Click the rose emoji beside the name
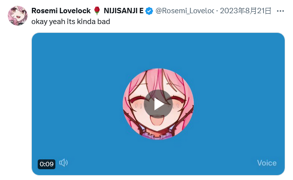This screenshot has height=180, width=293. pyautogui.click(x=97, y=10)
